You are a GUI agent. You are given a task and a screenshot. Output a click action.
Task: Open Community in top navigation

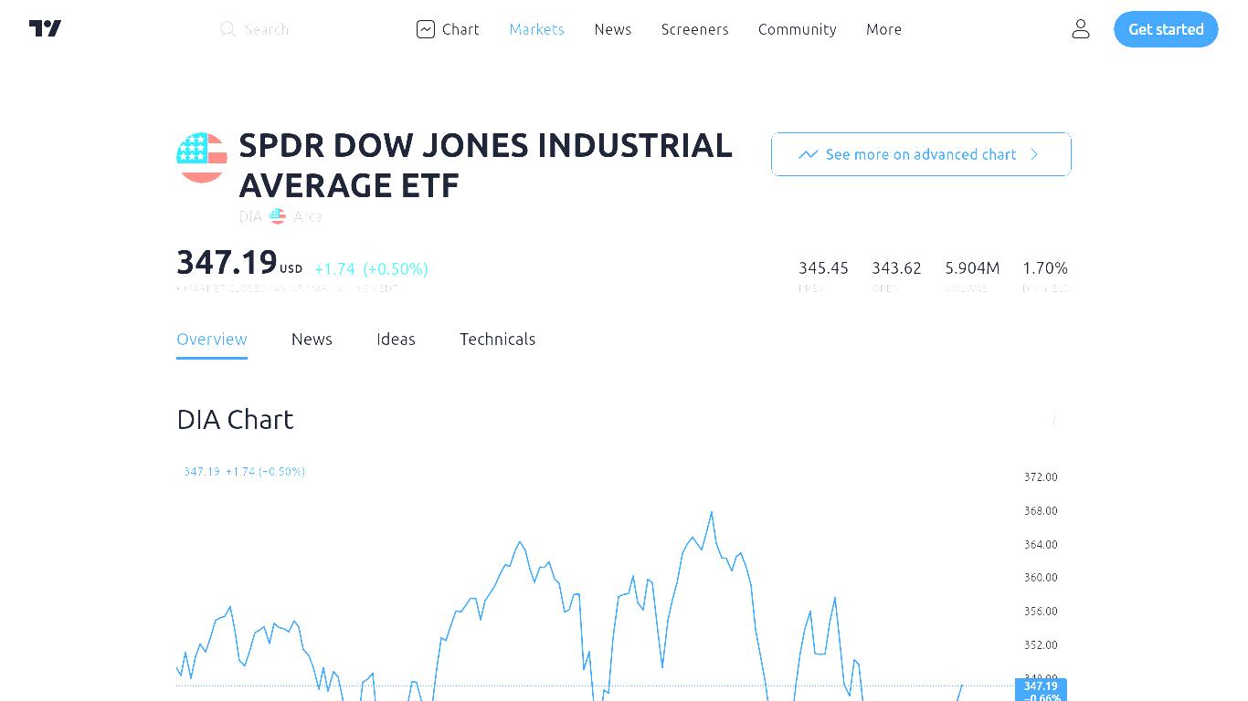pos(798,29)
